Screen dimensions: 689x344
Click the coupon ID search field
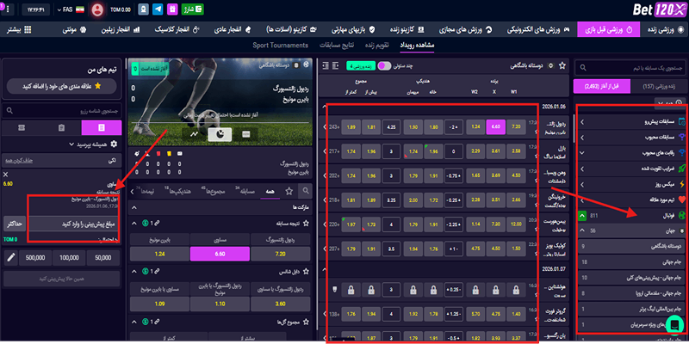click(61, 111)
